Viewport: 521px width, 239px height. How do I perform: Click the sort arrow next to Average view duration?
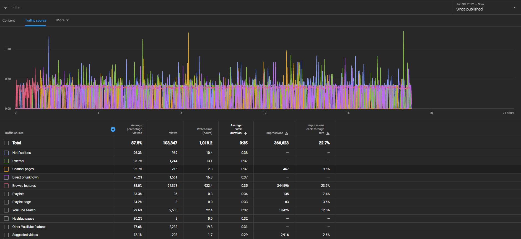tap(245, 133)
